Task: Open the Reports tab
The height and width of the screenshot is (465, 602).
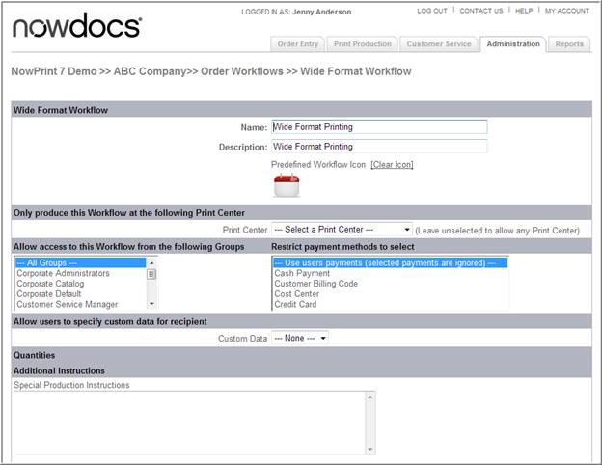Action: (x=569, y=44)
